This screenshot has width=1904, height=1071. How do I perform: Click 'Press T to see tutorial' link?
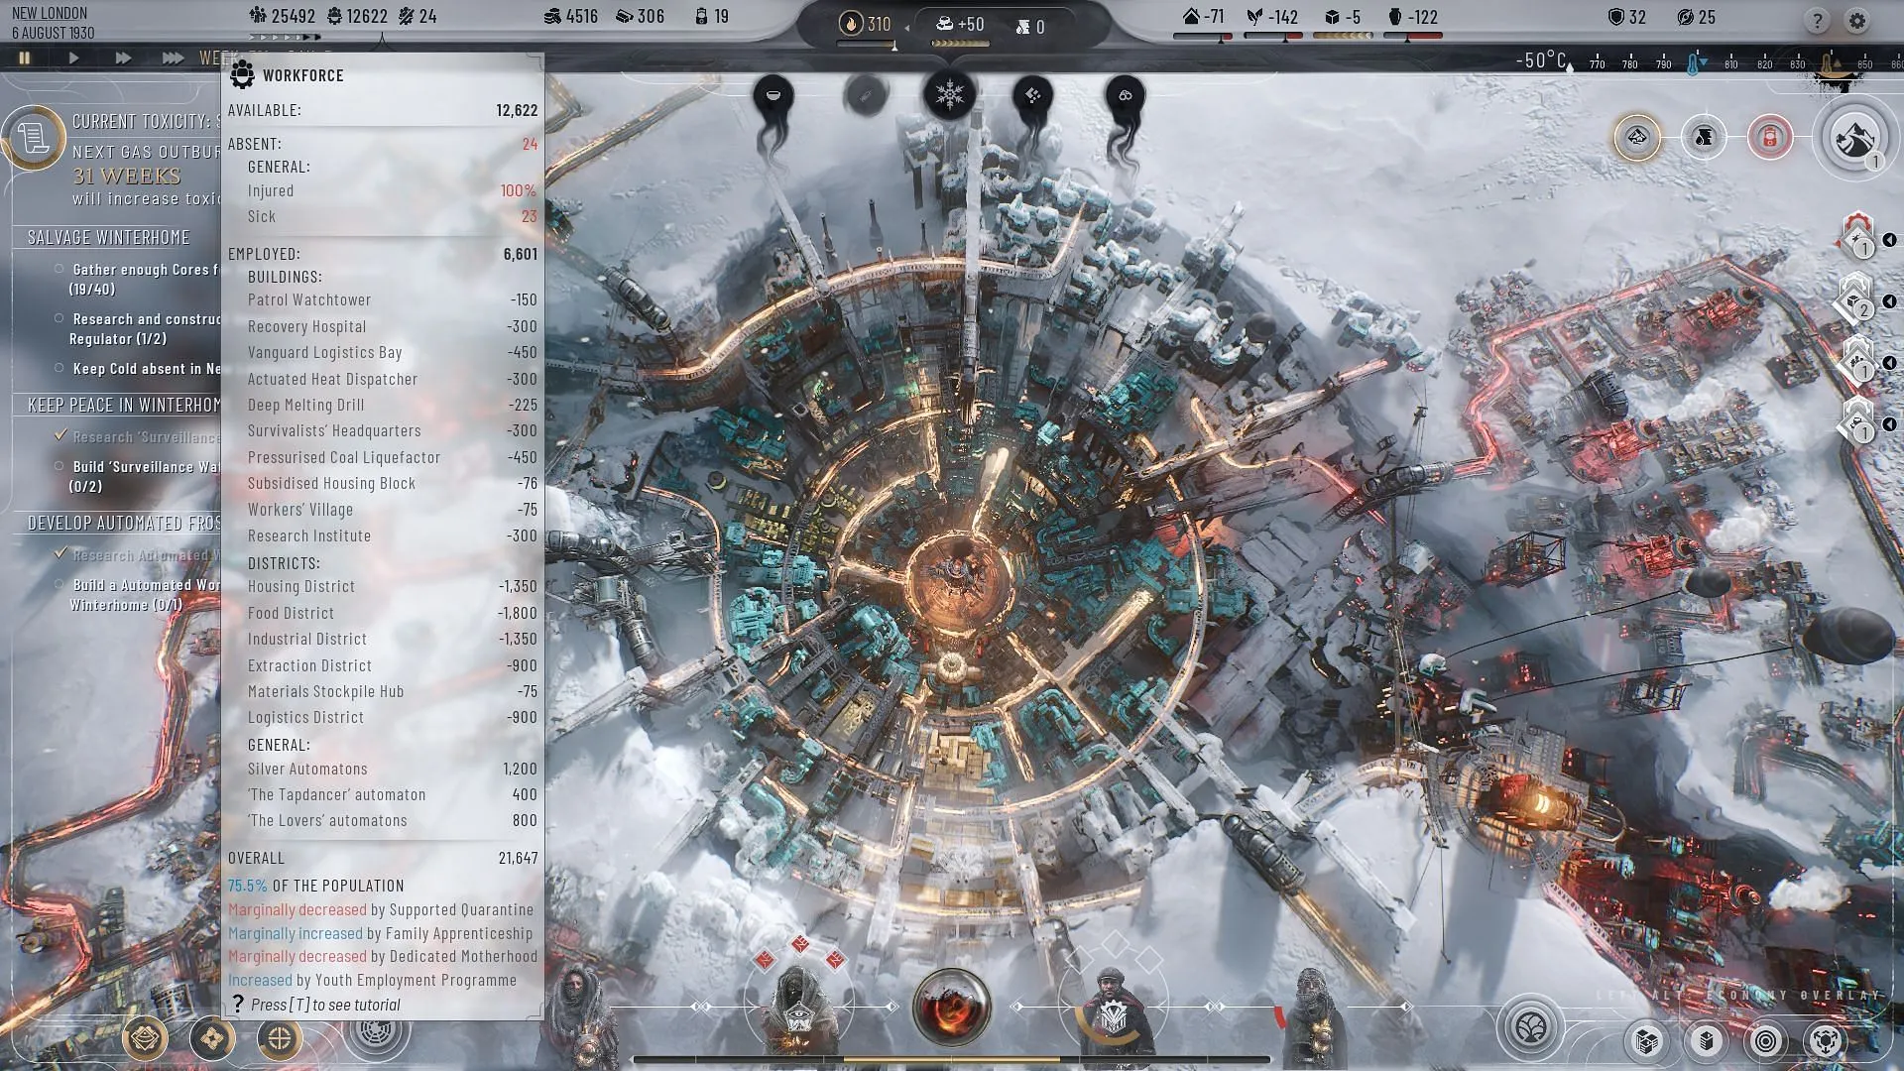[x=324, y=1005]
